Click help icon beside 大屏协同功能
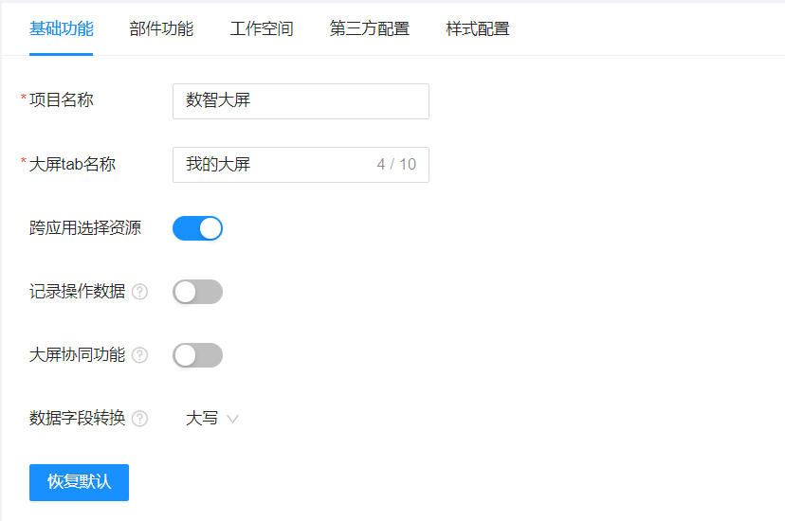Screen dimensions: 785x521 click(x=139, y=355)
